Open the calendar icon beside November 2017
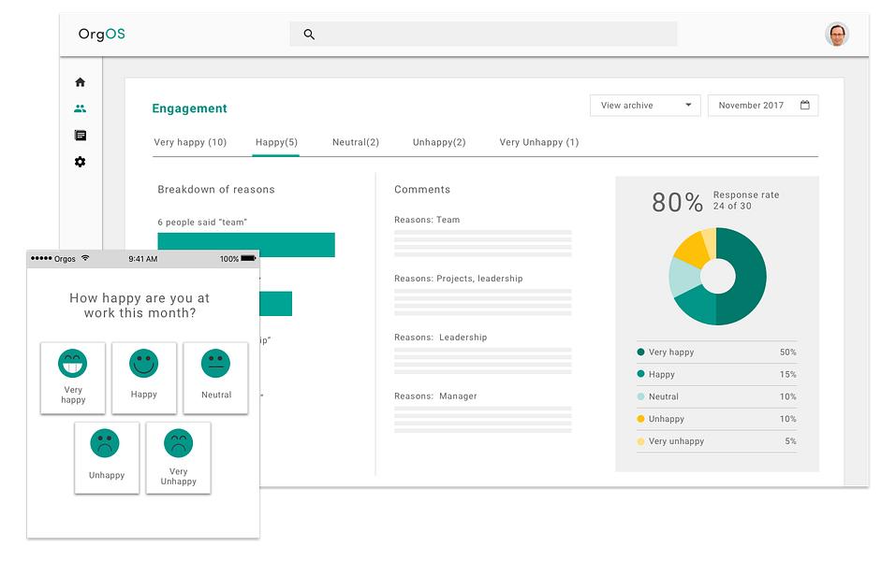 (x=804, y=105)
